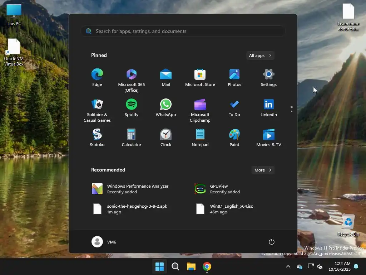Open WhatsApp
366x275 pixels.
[166, 108]
